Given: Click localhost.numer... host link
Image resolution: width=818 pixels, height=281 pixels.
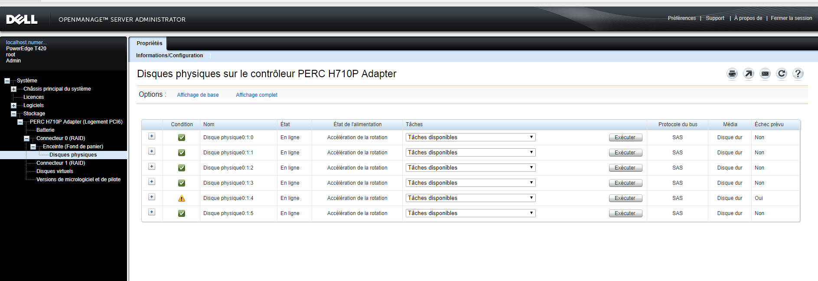Looking at the screenshot, I should coord(26,42).
